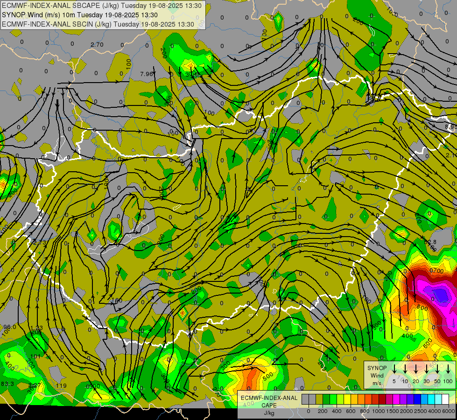The image size is (457, 420).
Task: Pick the olive swatch in the CAPE legend
Action: click(319, 399)
